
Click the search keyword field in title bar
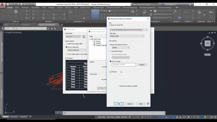pos(145,4)
